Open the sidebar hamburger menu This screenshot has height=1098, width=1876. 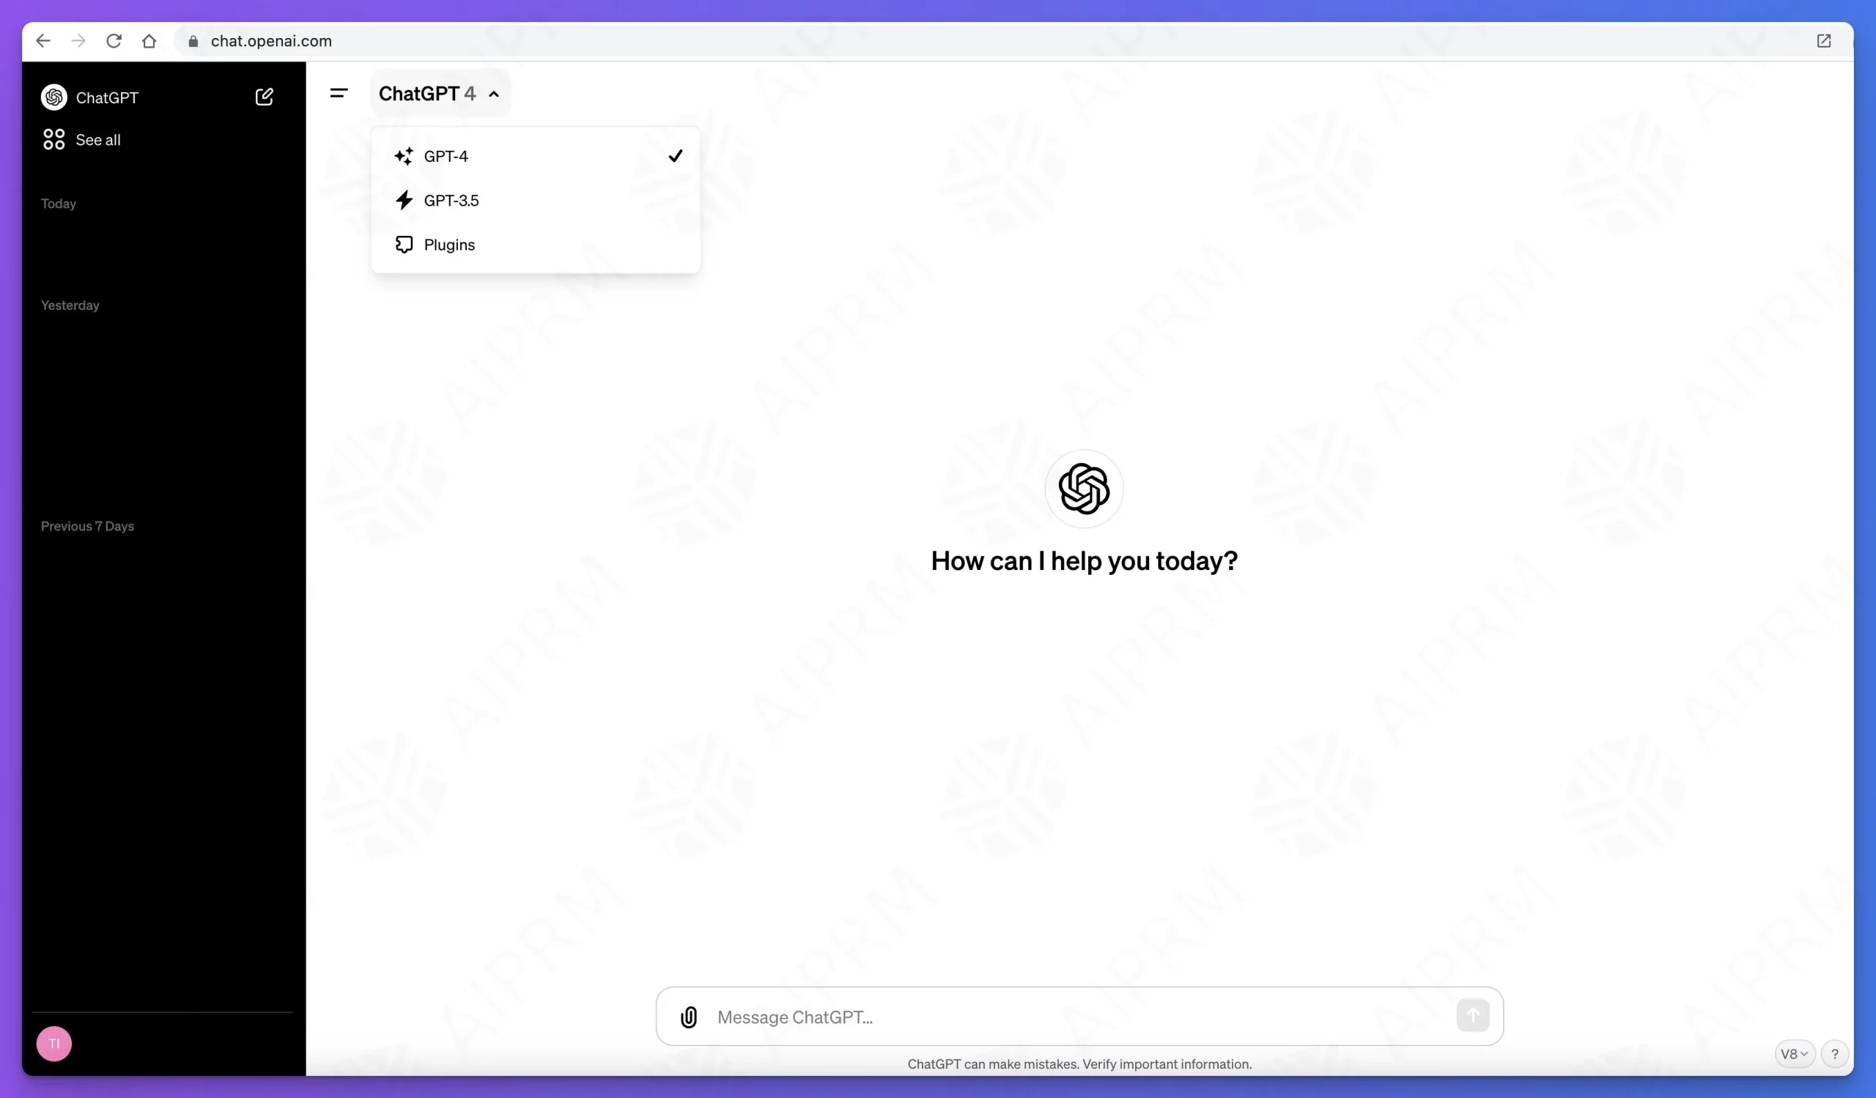[339, 93]
